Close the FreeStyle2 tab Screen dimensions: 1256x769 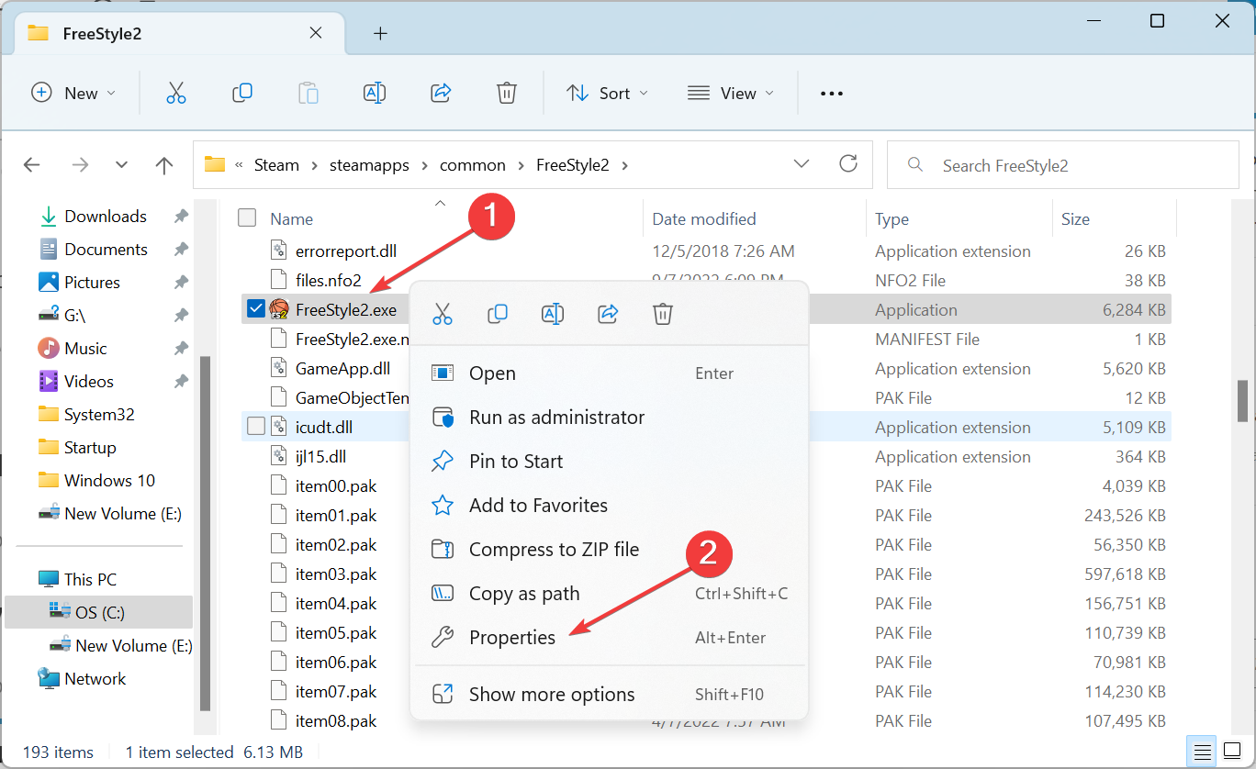(316, 33)
